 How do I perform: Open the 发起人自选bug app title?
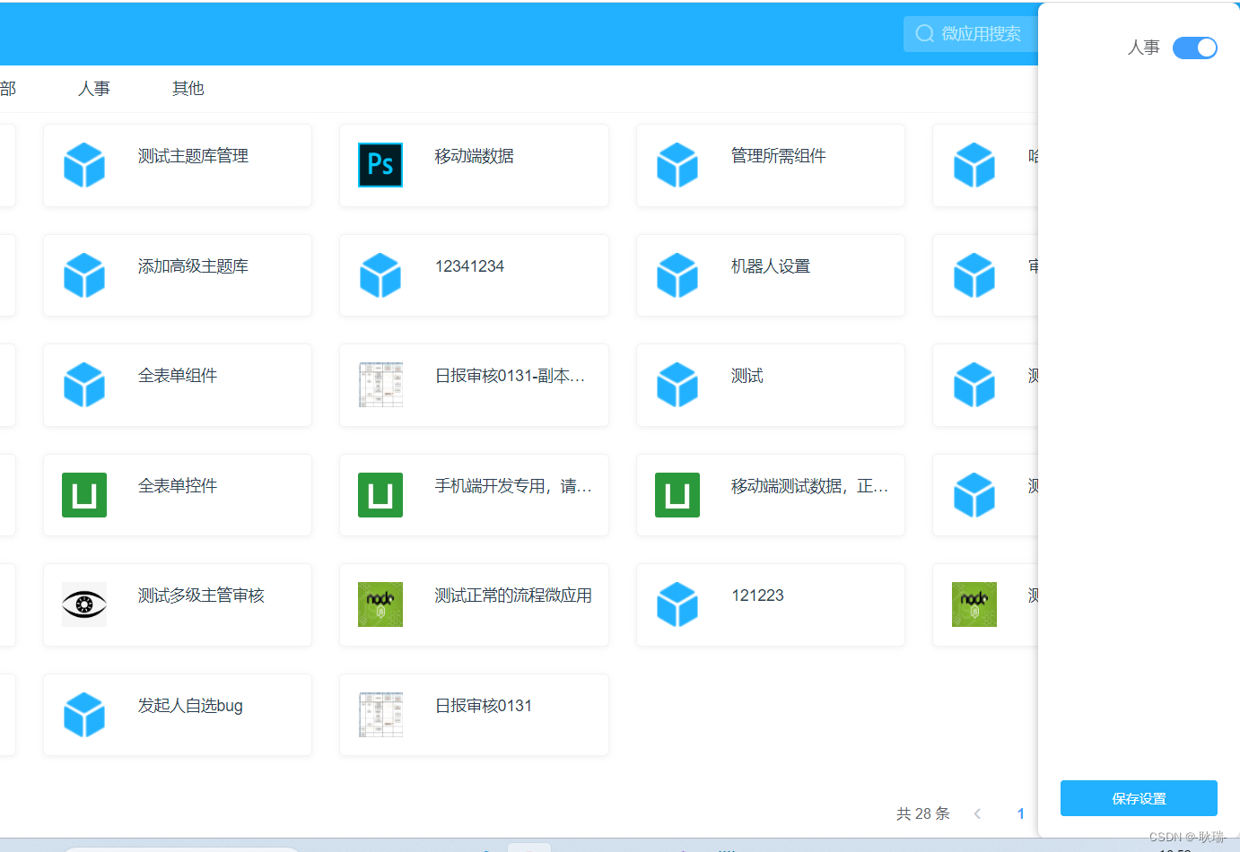[x=190, y=706]
